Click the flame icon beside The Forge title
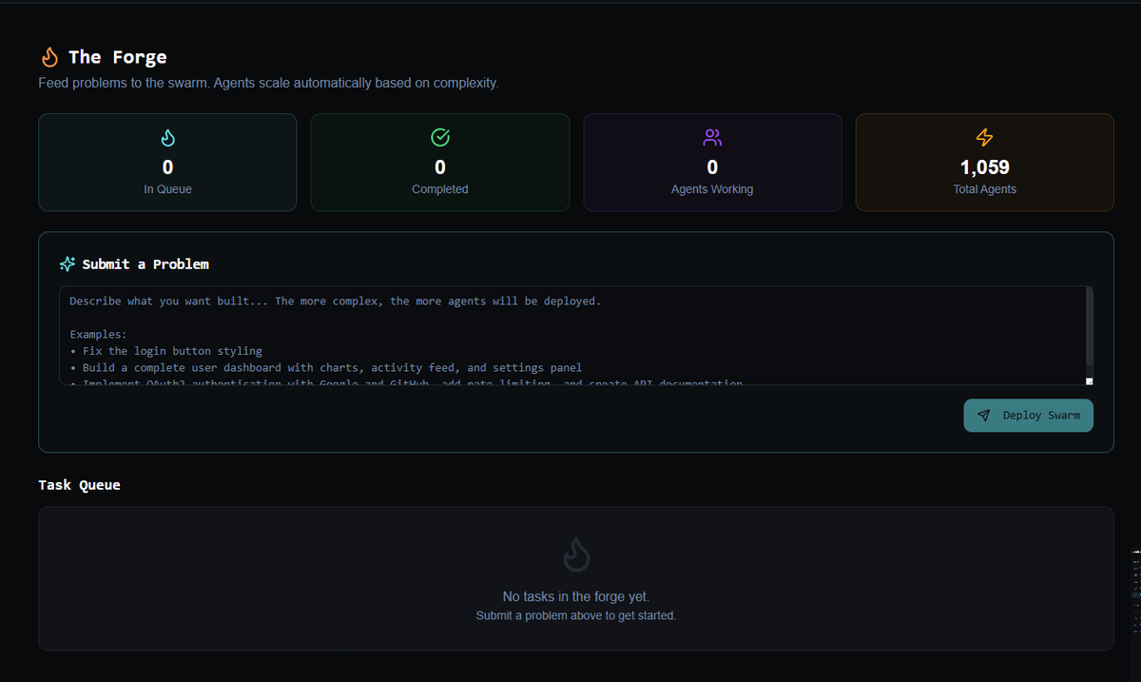This screenshot has height=682, width=1141. (x=50, y=58)
